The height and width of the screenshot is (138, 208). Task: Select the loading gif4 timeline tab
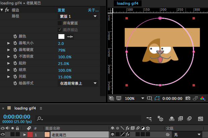(x=25, y=108)
